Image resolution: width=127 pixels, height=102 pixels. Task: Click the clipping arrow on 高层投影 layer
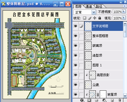[x=87, y=75]
